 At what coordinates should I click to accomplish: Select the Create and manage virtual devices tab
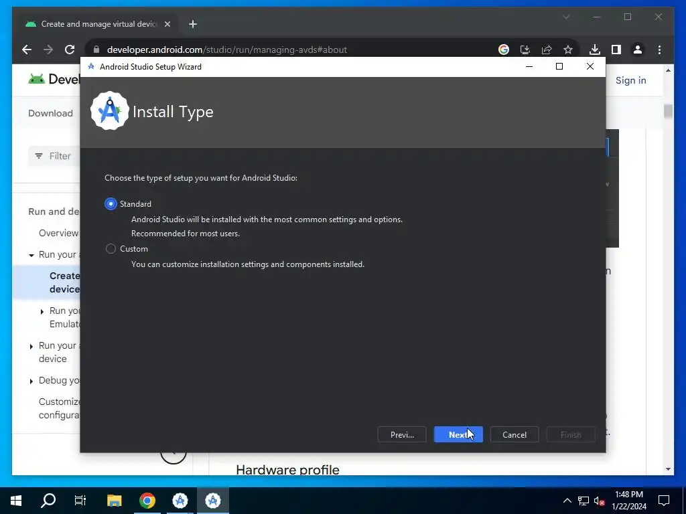98,24
